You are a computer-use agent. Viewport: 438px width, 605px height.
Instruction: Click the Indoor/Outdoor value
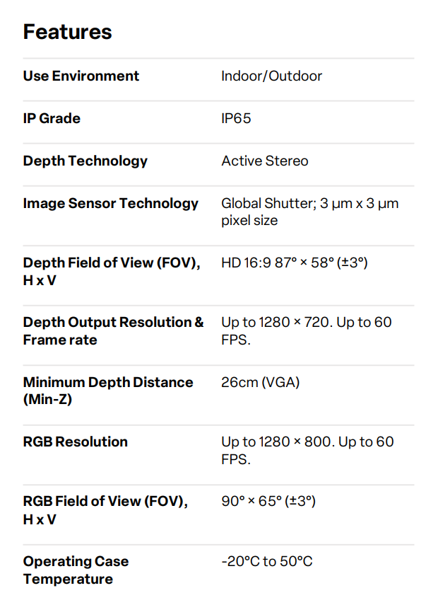click(x=271, y=76)
